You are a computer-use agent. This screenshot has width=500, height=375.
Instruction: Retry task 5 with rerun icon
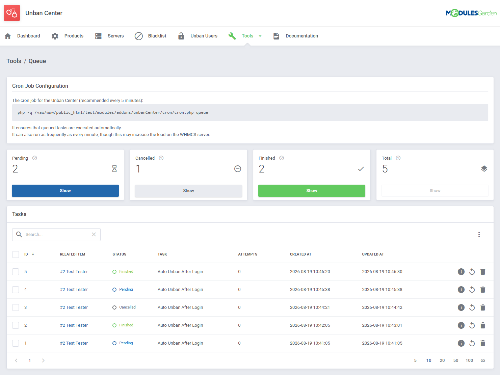tap(472, 272)
